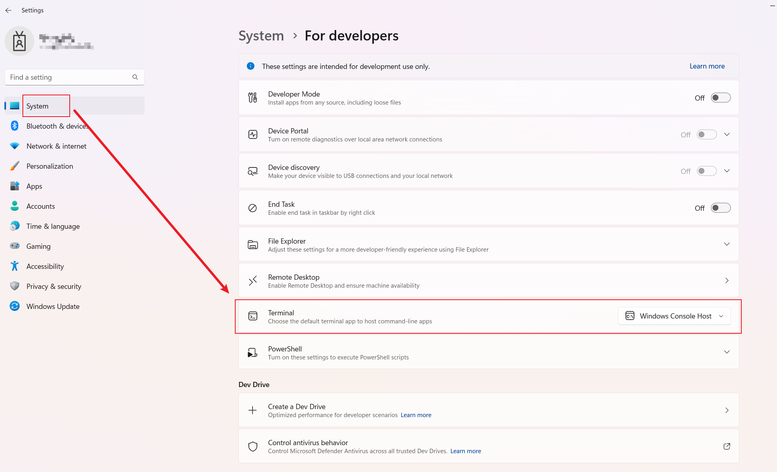Enable the End Task toggle
This screenshot has width=777, height=472.
pyautogui.click(x=720, y=208)
